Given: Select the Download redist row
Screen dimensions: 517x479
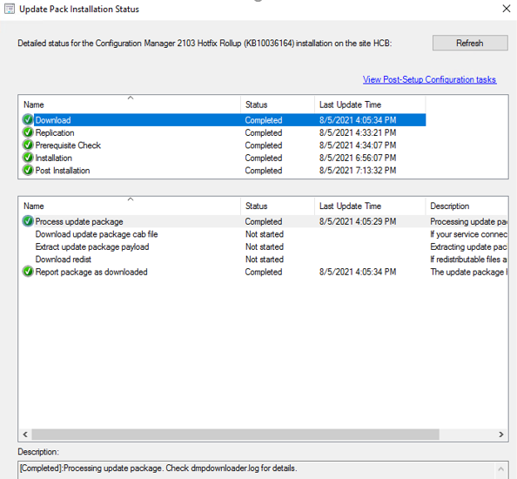Looking at the screenshot, I should (x=265, y=260).
